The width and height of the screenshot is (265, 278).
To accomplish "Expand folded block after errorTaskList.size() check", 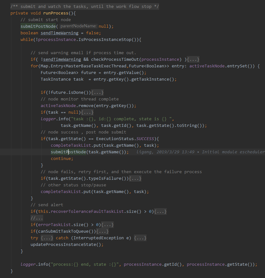I will 107,225.
